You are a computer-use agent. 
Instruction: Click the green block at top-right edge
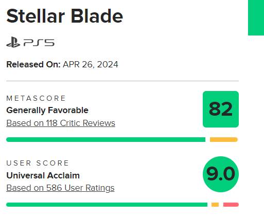point(256,17)
